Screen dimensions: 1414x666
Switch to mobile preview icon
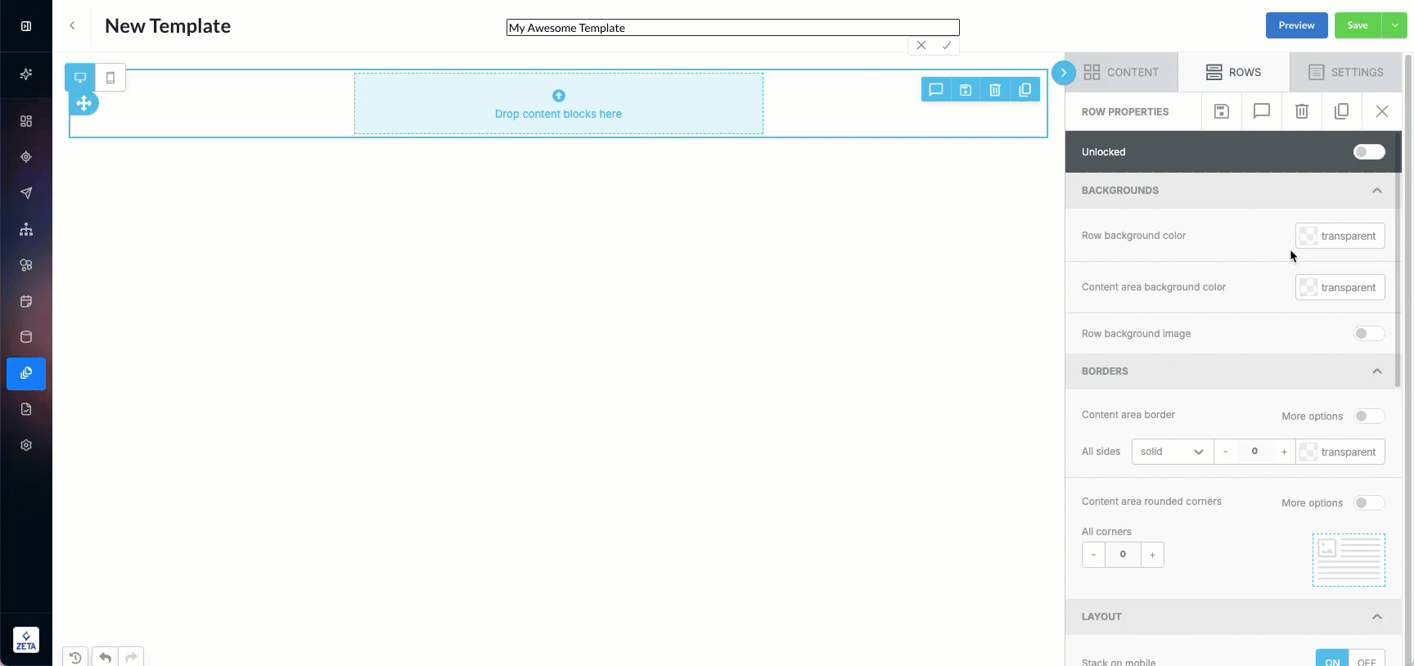coord(110,78)
